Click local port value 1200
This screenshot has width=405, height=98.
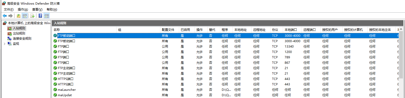(x=288, y=52)
